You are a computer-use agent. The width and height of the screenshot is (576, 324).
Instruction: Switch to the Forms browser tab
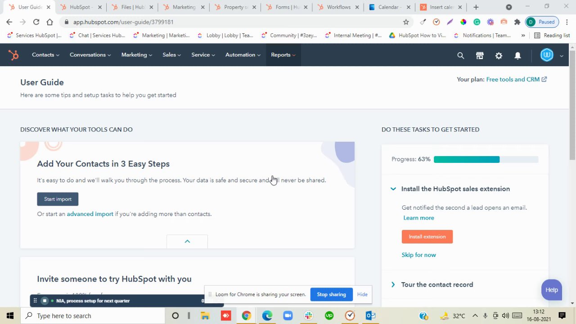[x=287, y=7]
